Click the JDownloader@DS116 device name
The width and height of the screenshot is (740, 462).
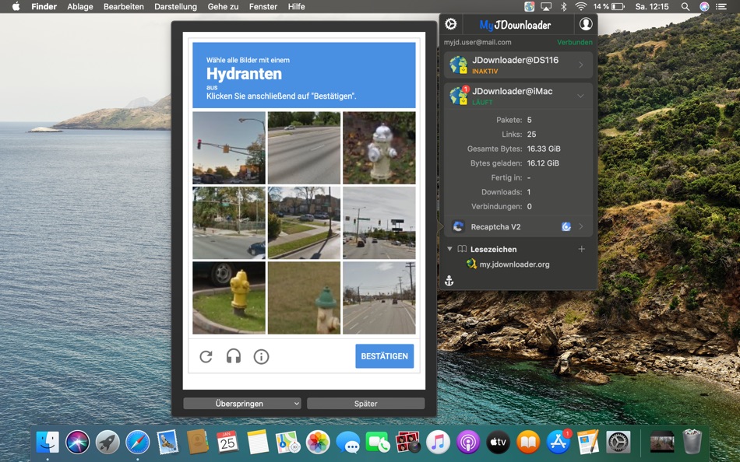coord(516,60)
